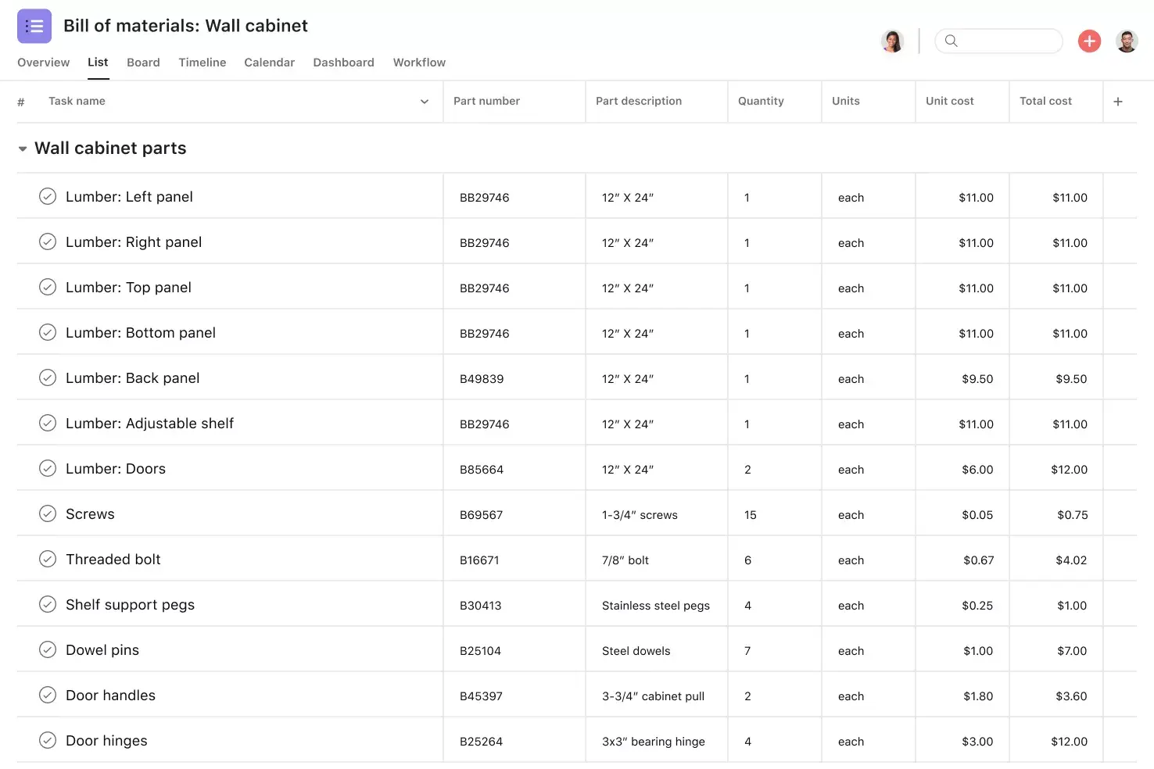This screenshot has width=1154, height=769.
Task: Open the Calendar tab
Action: point(269,63)
